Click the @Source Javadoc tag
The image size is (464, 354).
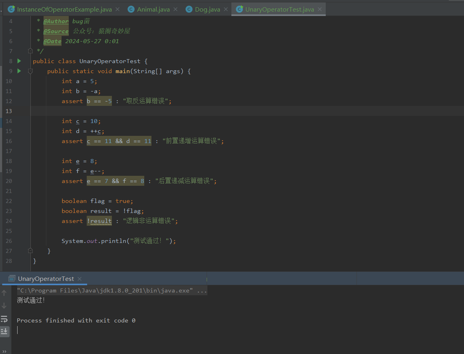pos(56,31)
